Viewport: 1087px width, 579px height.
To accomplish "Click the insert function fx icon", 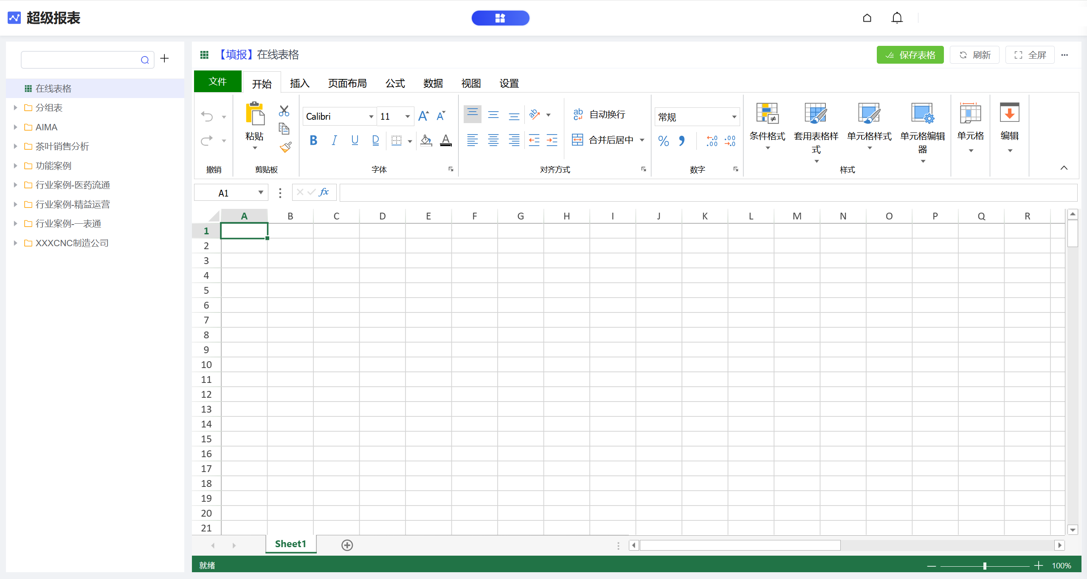I will [x=324, y=192].
